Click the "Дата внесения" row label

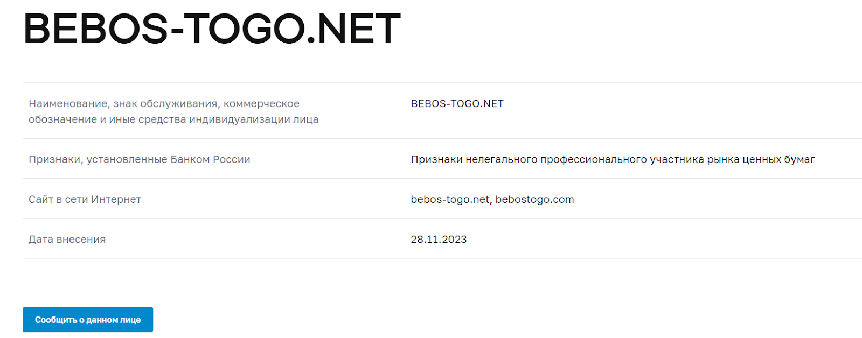[67, 240]
